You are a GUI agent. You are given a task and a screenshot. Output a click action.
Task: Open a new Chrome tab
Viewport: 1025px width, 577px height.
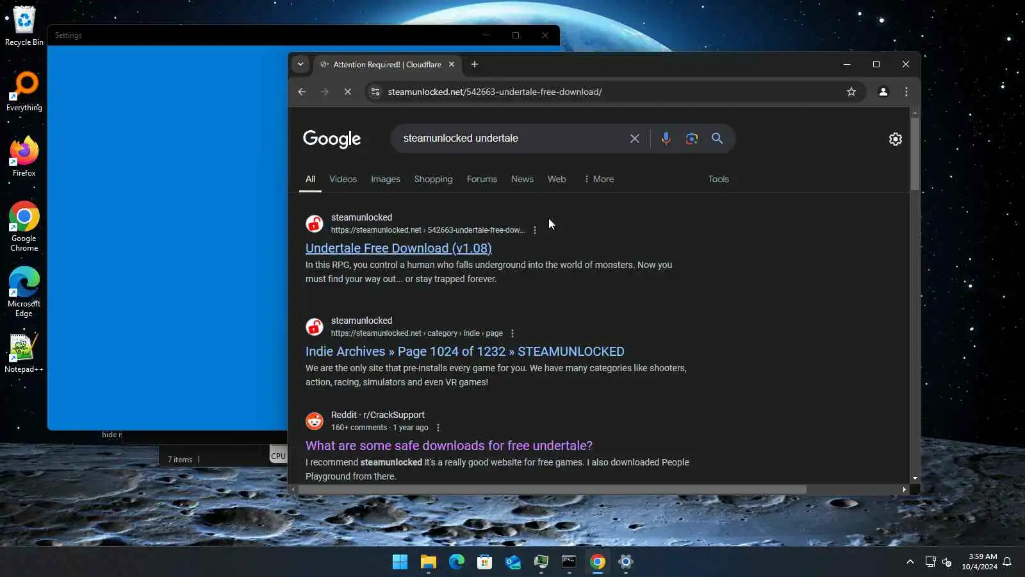click(475, 64)
